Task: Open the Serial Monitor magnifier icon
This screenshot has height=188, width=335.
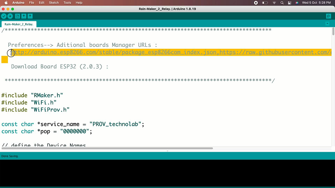Action: coord(328,16)
